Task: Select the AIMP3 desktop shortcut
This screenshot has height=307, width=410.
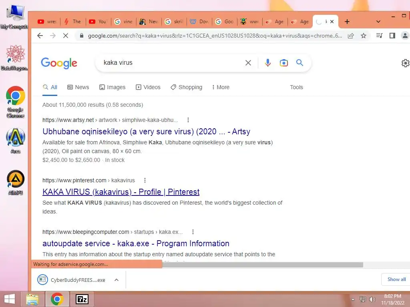Action: pyautogui.click(x=16, y=182)
